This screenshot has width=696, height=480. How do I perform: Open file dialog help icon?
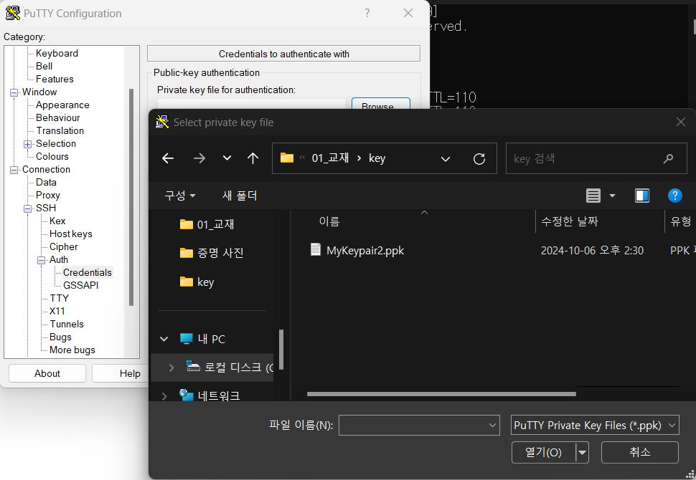[674, 196]
